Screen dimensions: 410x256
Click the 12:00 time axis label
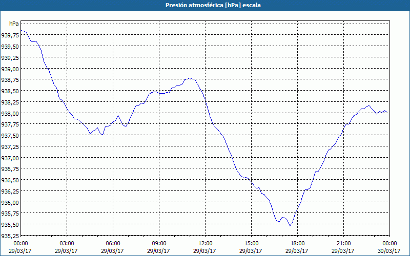[206, 244]
